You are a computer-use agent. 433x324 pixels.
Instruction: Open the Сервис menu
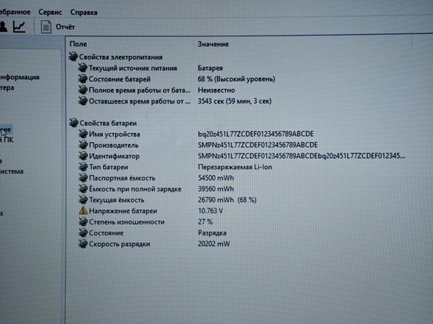(50, 12)
